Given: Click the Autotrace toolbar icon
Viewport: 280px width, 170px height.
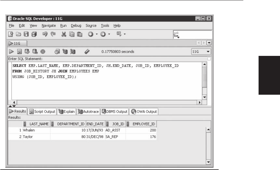Looking at the screenshot, I should click(73, 51).
